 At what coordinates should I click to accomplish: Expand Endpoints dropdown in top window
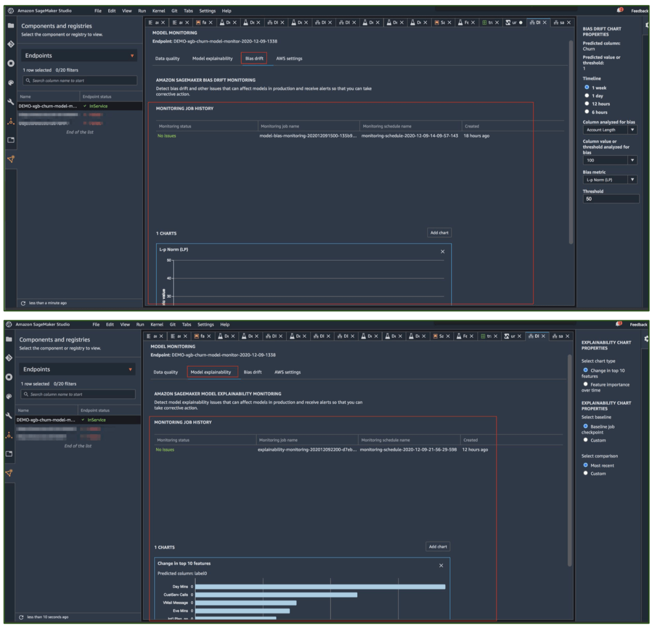click(x=80, y=55)
